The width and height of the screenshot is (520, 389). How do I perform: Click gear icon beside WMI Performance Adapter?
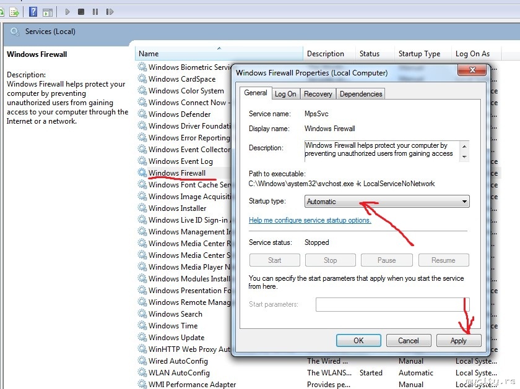coord(142,384)
